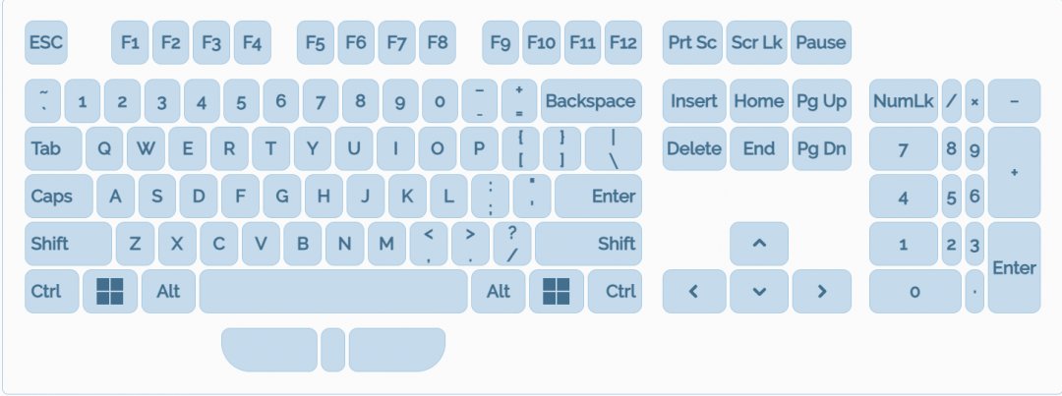The width and height of the screenshot is (1062, 396).
Task: Click the down arrow key
Action: [758, 291]
